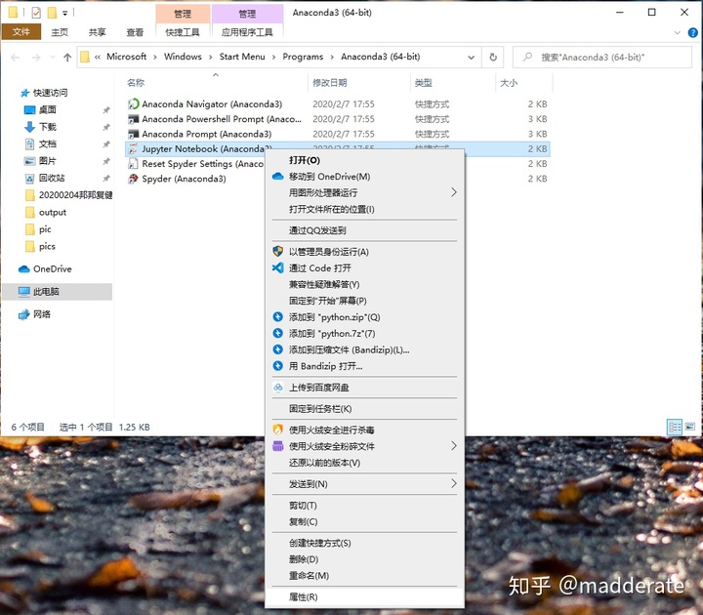Image resolution: width=703 pixels, height=615 pixels.
Task: Choose 以管理员身份运行(A) menu entry
Action: [364, 252]
